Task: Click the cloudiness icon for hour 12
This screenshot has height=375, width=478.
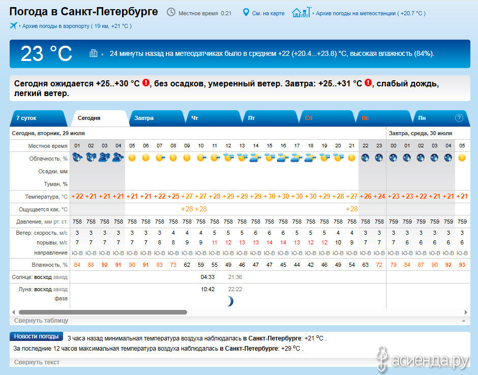Action: click(x=228, y=158)
